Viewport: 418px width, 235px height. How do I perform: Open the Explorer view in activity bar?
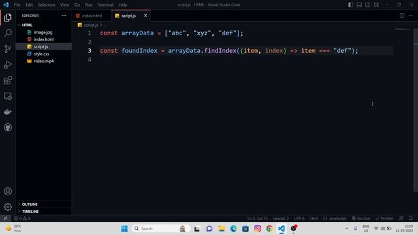pos(8,18)
